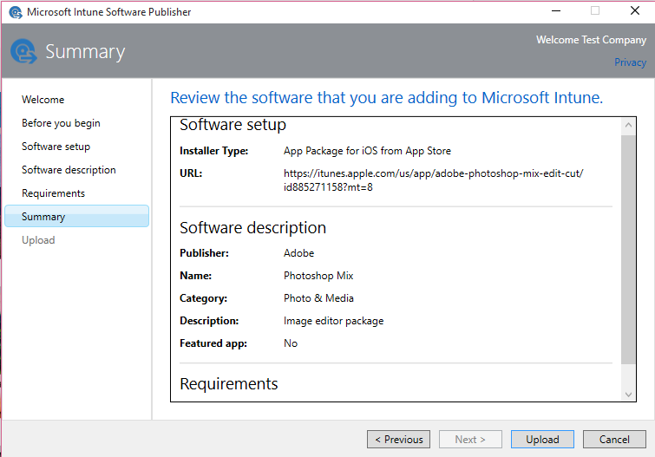Viewport: 655px width, 457px height.
Task: Click the Welcome Test Company text
Action: [591, 40]
